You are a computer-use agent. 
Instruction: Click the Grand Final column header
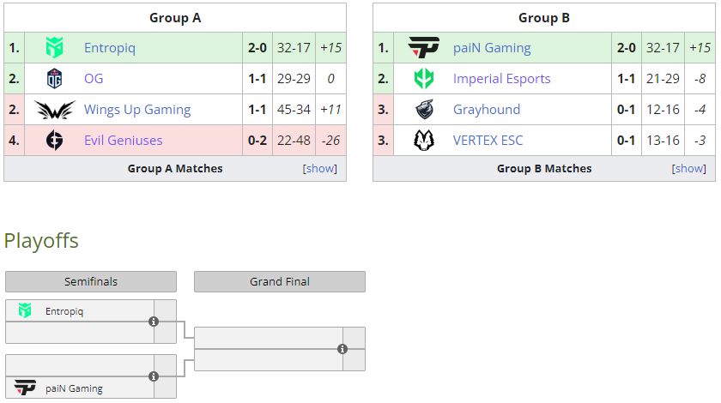point(280,281)
